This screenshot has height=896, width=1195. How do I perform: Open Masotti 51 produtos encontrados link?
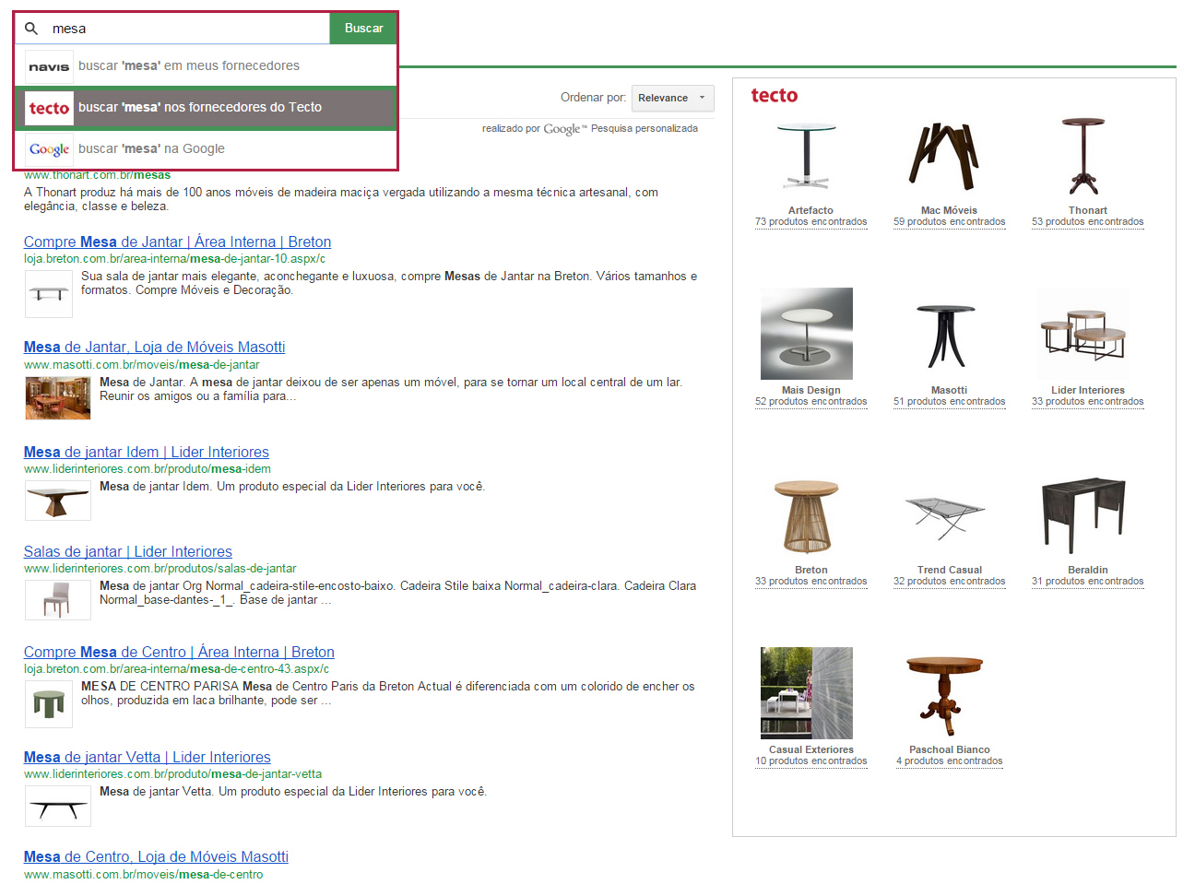[950, 402]
